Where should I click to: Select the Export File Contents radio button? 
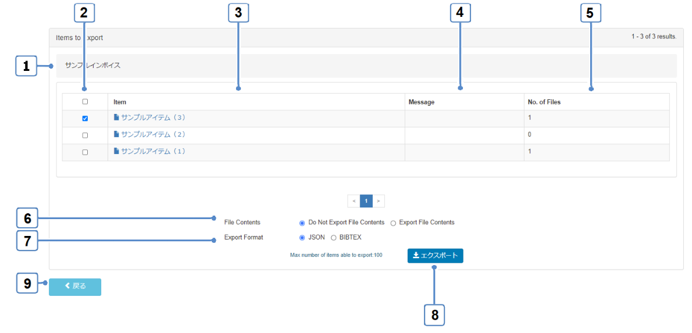[x=393, y=223]
